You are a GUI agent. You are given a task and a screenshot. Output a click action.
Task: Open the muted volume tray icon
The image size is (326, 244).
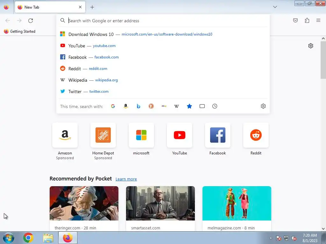(294, 238)
